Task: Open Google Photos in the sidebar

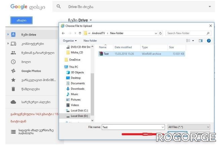Action: (x=31, y=71)
